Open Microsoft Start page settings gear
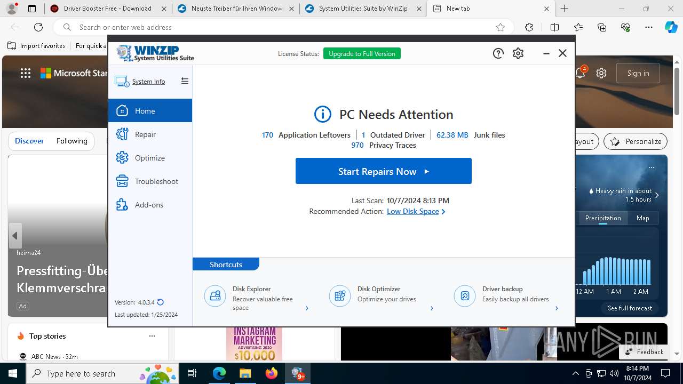The height and width of the screenshot is (384, 683). [x=601, y=73]
